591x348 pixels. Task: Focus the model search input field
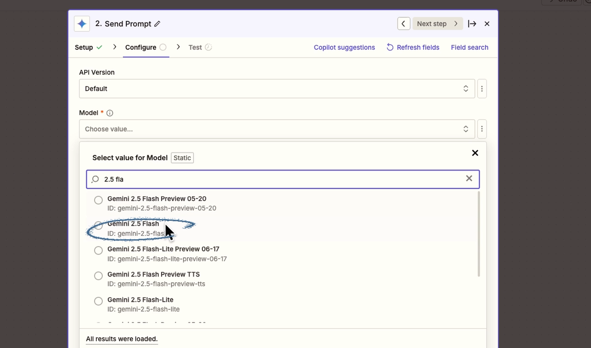(x=283, y=179)
